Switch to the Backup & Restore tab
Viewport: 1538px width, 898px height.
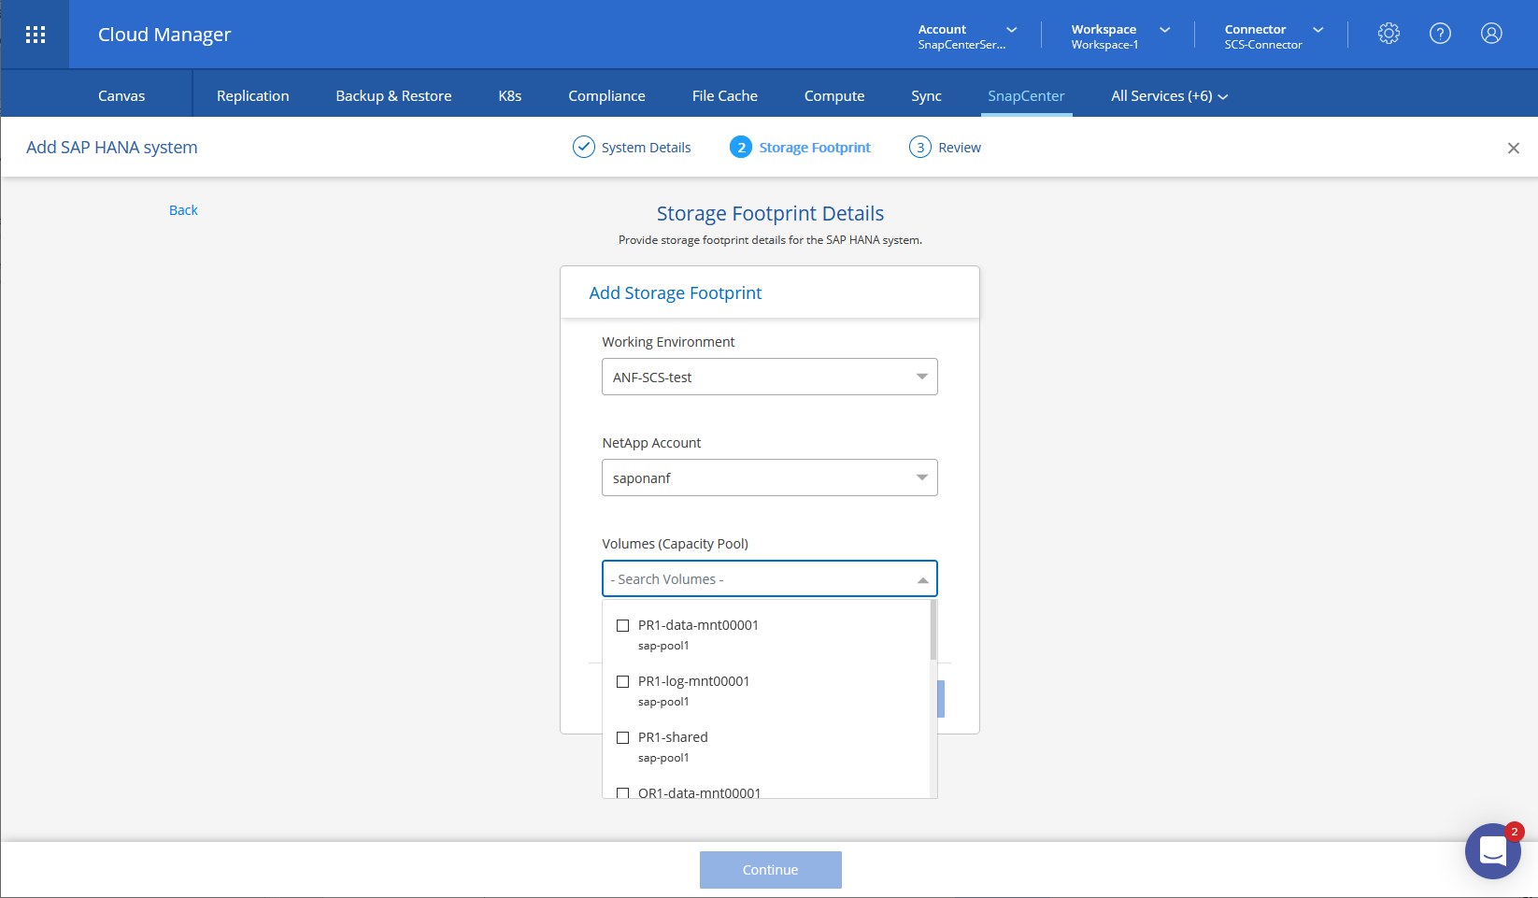point(393,96)
